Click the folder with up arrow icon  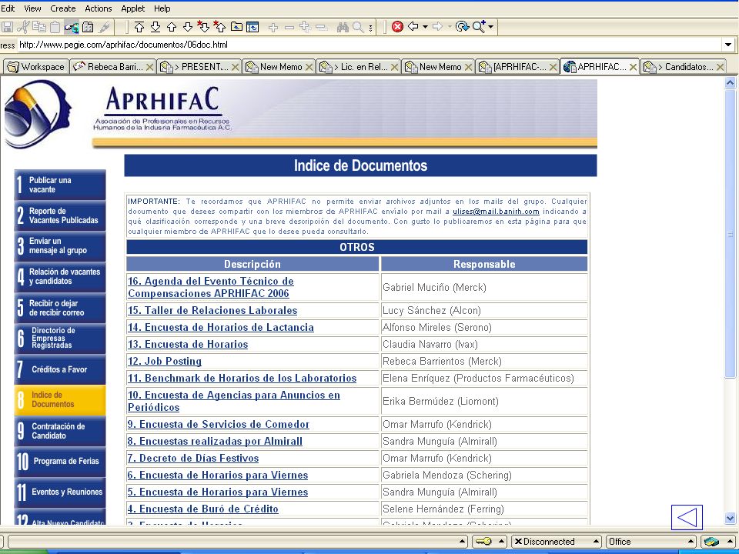click(x=236, y=28)
